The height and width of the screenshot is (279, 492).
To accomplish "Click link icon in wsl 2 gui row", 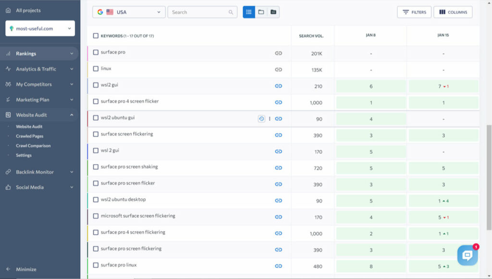I will [x=278, y=151].
